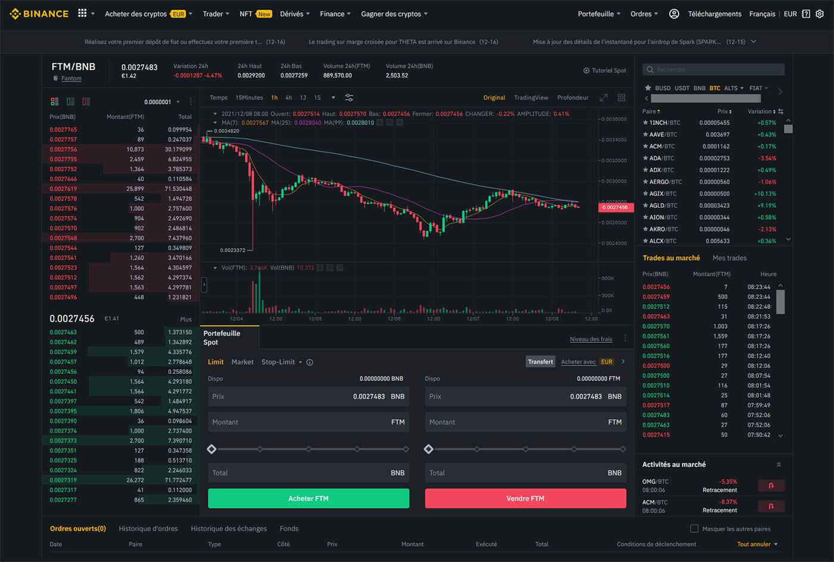Screen dimensions: 834x562
Task: Click Tout annuler orders button
Action: [757, 544]
